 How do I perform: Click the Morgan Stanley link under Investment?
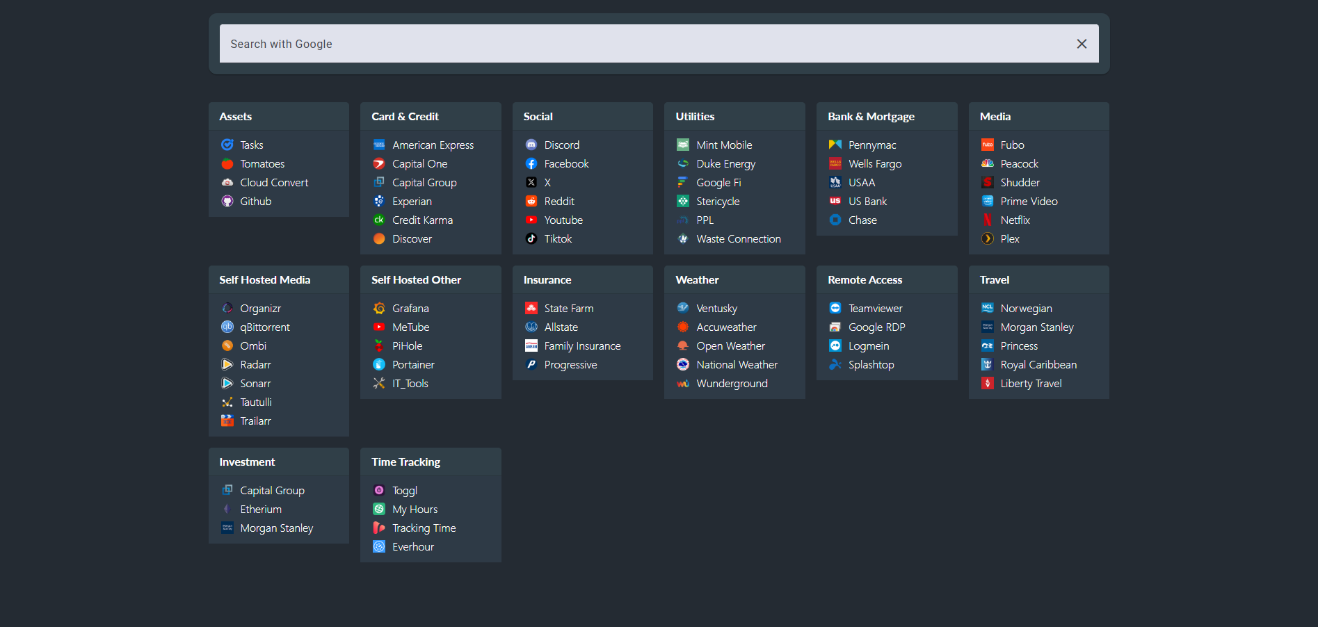pyautogui.click(x=277, y=528)
